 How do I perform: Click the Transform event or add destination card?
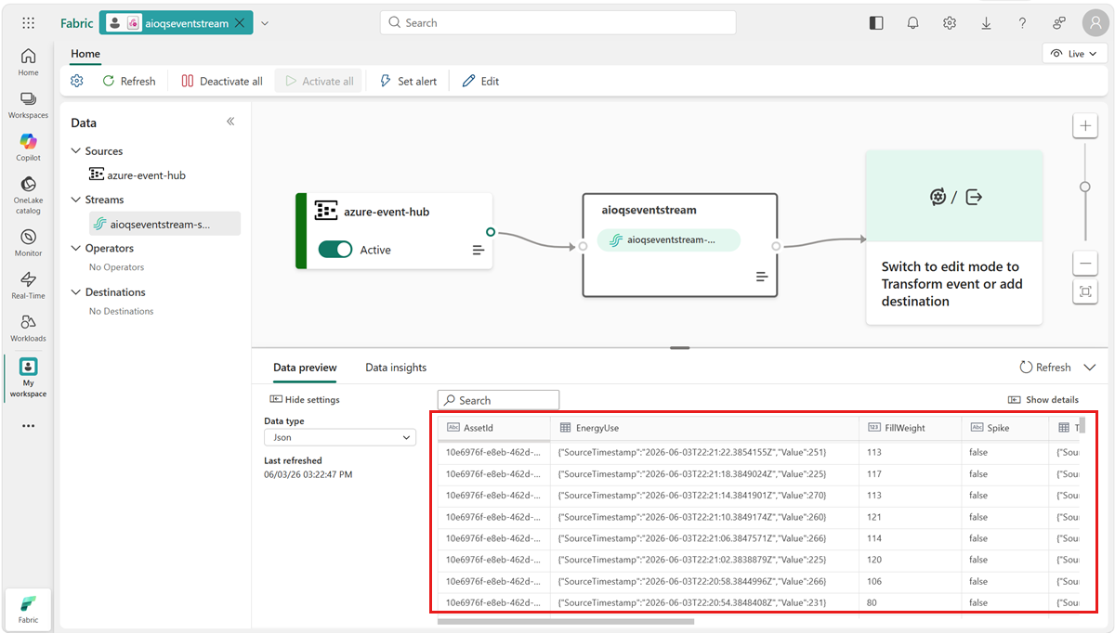[x=954, y=238]
